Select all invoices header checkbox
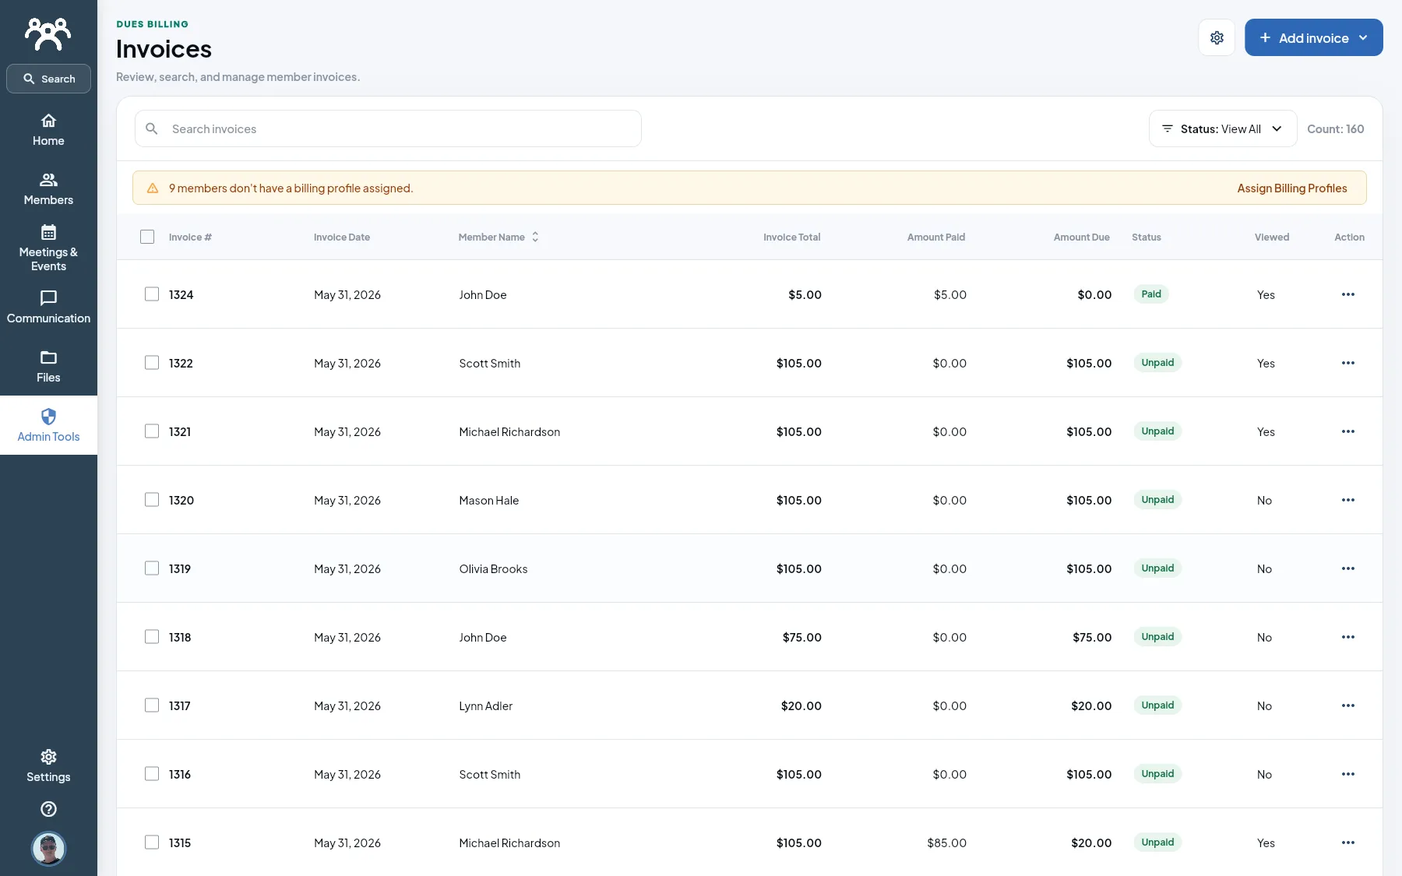Screen dimensions: 1402x876 tap(147, 237)
